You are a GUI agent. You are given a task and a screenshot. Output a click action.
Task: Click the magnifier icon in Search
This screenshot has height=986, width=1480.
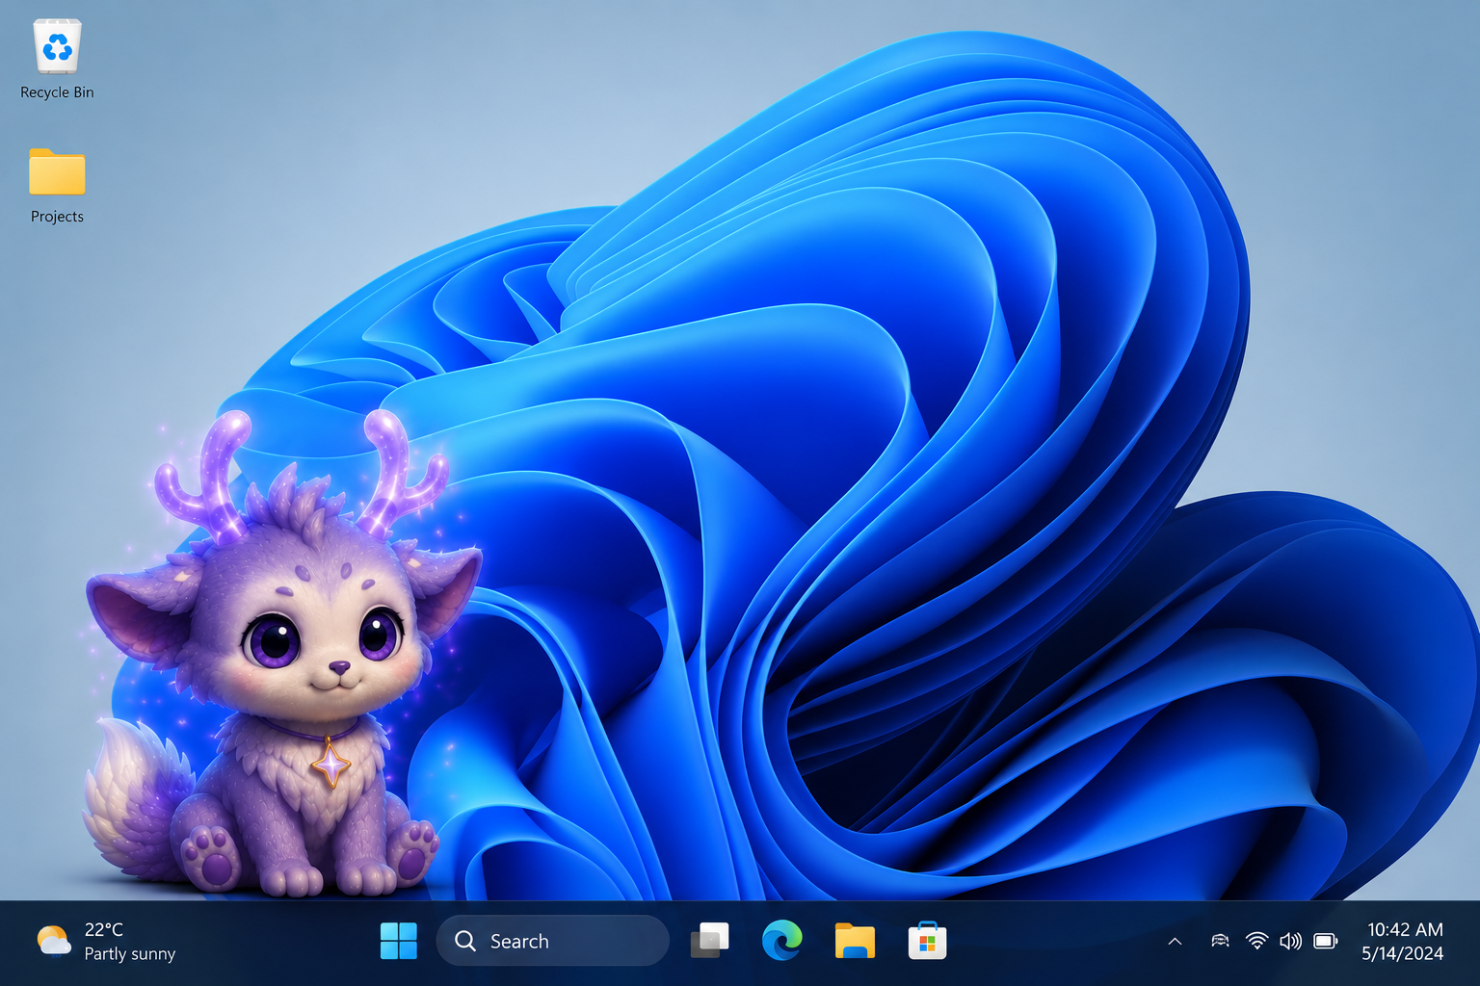tap(465, 941)
